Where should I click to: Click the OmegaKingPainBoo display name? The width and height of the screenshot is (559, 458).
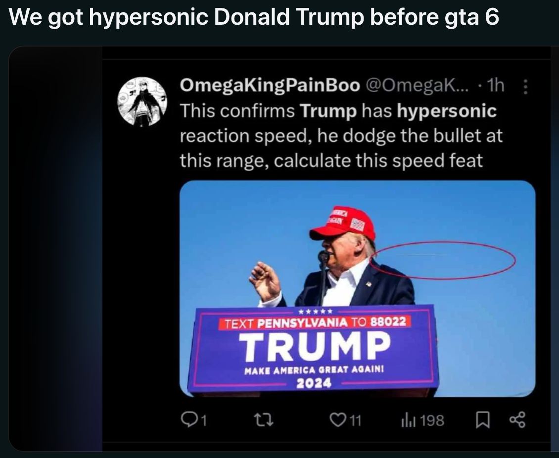click(270, 85)
